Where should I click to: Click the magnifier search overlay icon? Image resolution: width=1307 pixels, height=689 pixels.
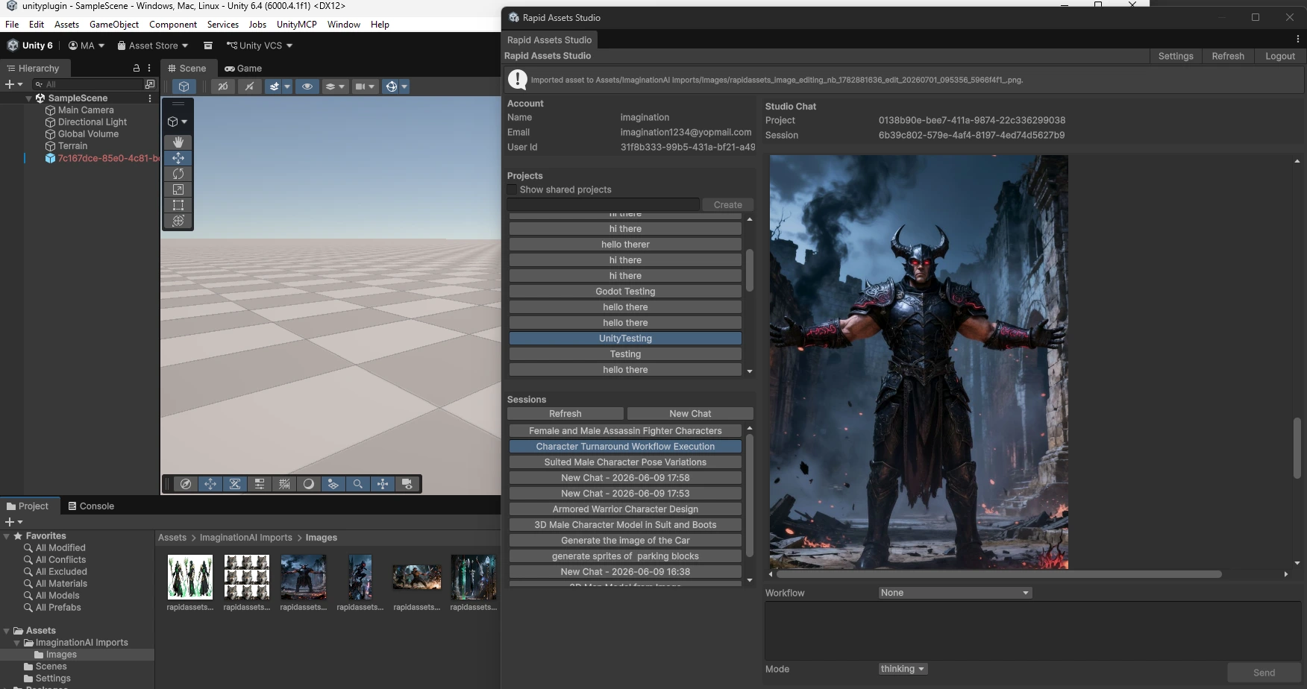coord(358,484)
